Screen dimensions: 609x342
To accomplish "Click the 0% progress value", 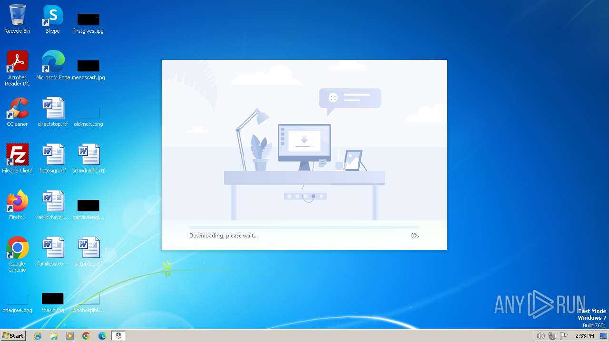I will [415, 236].
